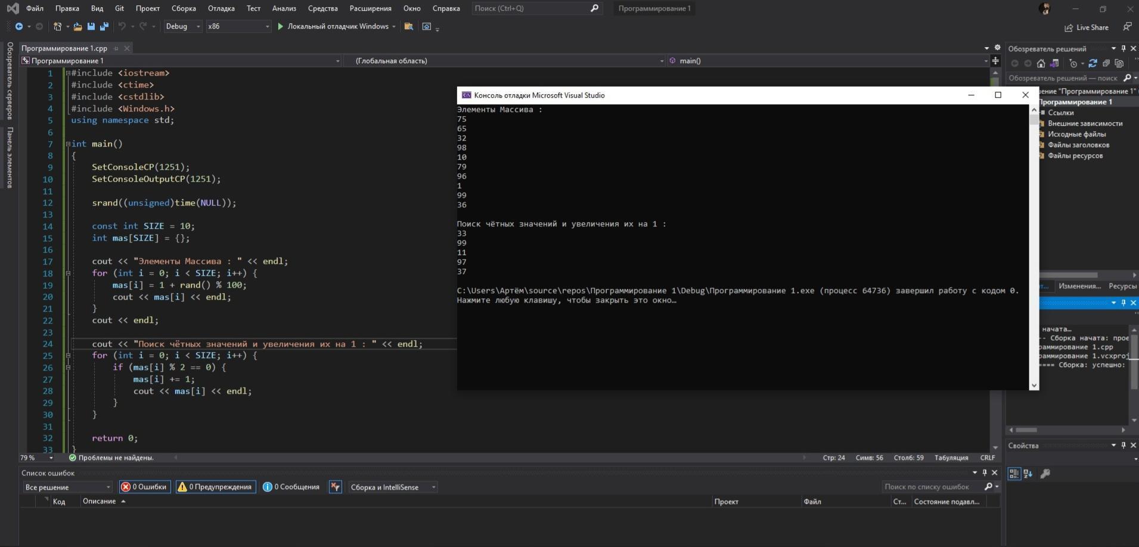Click the Save All toolbar icon
Image resolution: width=1139 pixels, height=547 pixels.
click(104, 26)
